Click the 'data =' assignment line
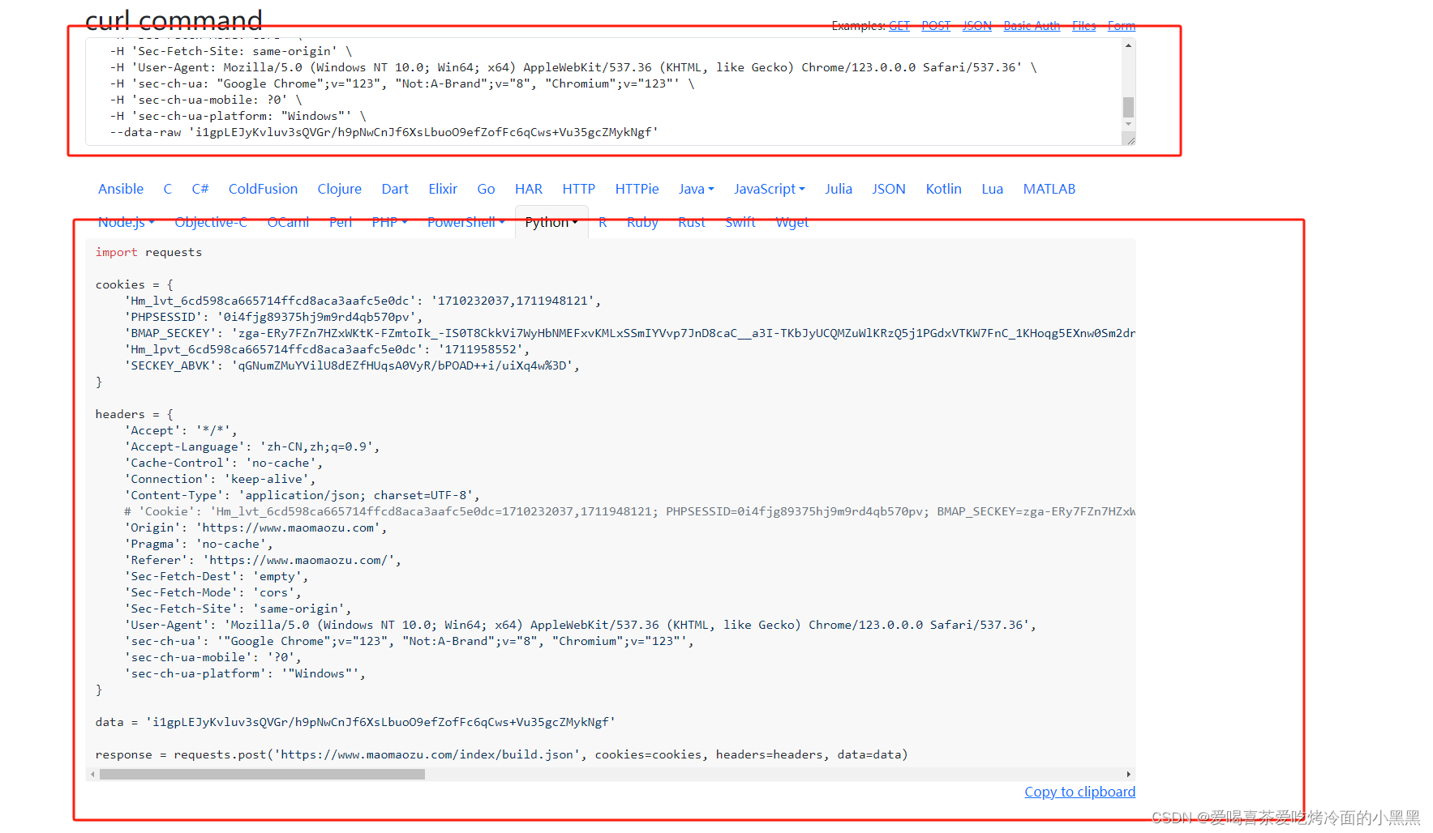The image size is (1433, 833). point(355,722)
